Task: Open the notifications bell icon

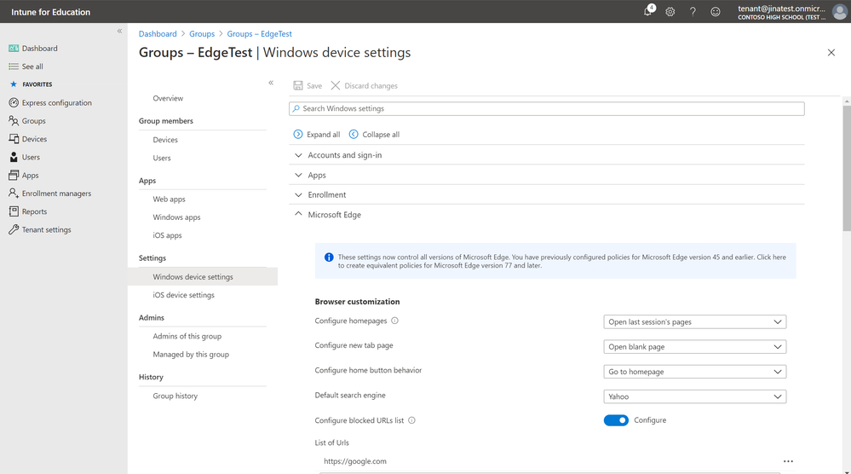Action: click(648, 12)
